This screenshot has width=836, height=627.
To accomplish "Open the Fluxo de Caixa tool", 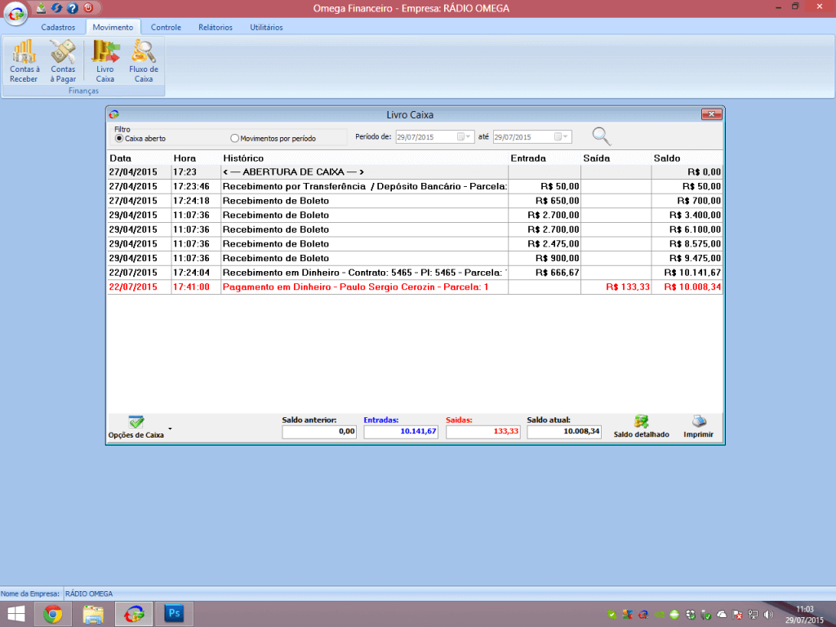I will [144, 62].
